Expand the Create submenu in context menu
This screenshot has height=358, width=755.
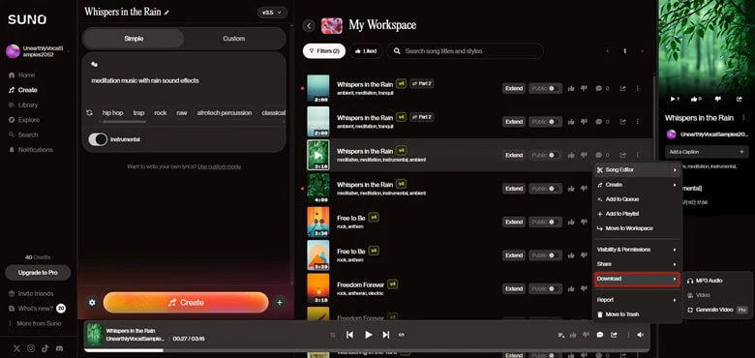coord(638,185)
